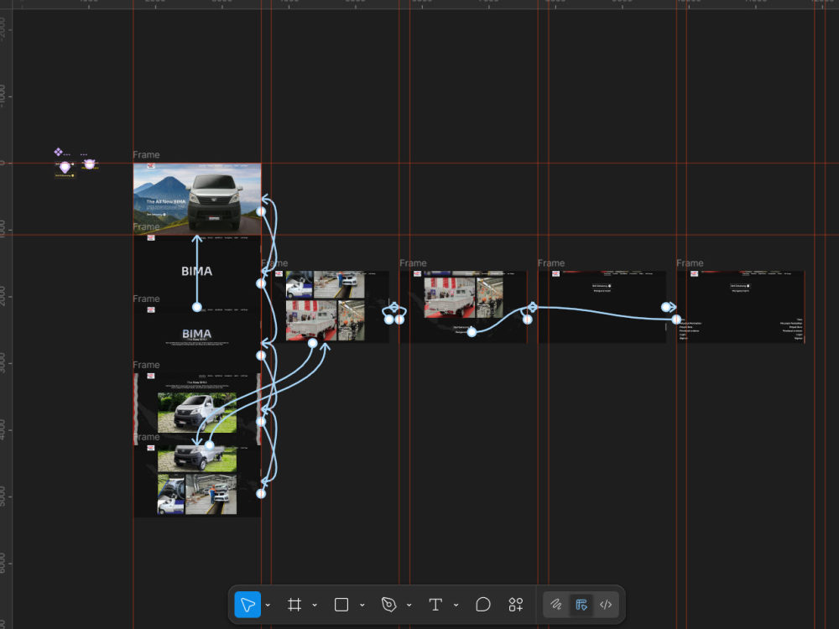Image resolution: width=839 pixels, height=629 pixels.
Task: Select the white pickup on grass image
Action: coord(197,413)
